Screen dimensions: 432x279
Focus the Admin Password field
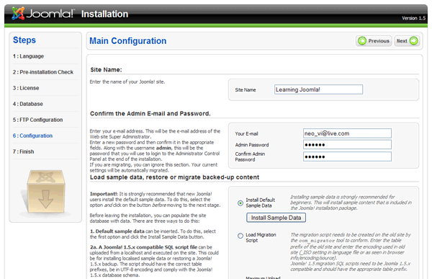(x=347, y=145)
